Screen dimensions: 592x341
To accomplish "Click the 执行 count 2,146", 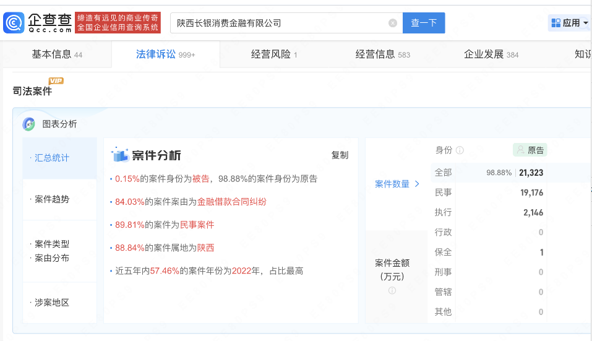I will point(533,213).
